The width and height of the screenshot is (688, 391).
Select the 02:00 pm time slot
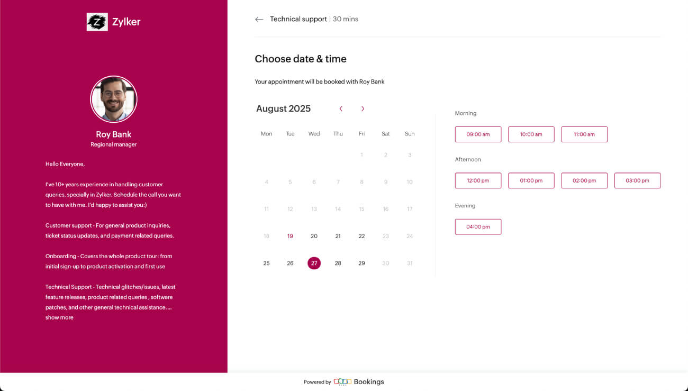[x=584, y=180]
